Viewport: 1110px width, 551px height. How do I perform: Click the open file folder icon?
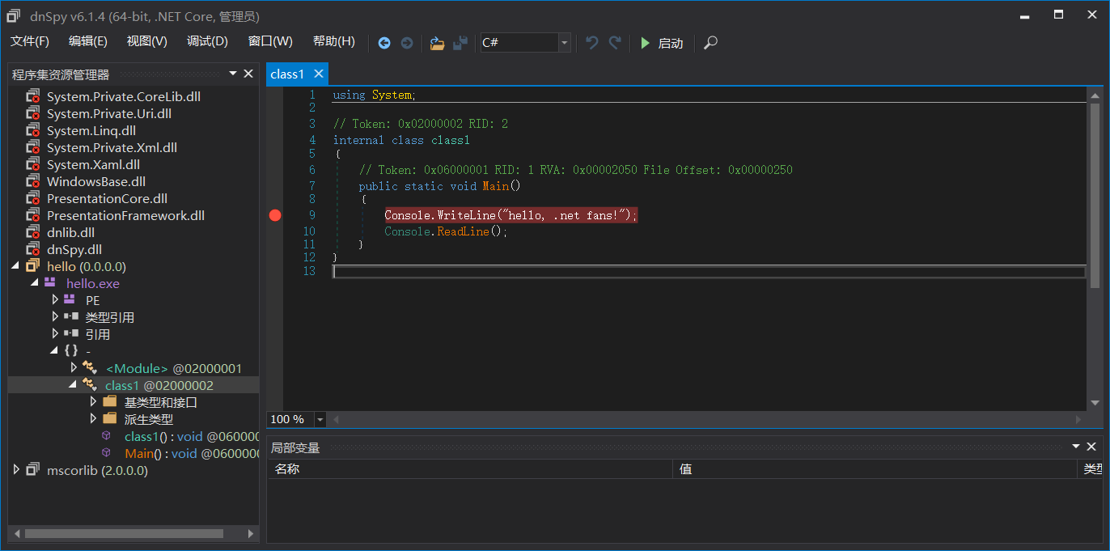[437, 43]
